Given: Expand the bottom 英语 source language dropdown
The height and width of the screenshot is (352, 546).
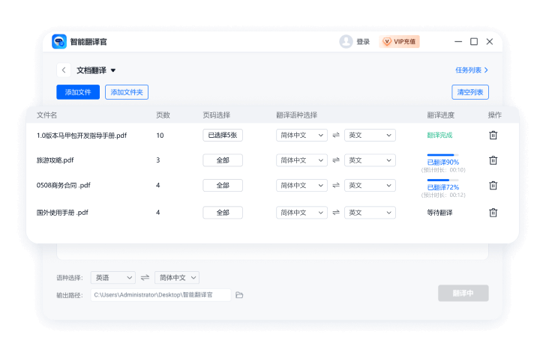Looking at the screenshot, I should click(113, 278).
